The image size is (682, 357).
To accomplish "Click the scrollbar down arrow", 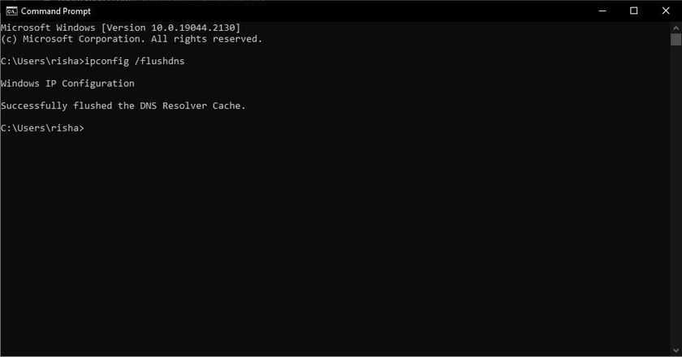I will (x=676, y=351).
